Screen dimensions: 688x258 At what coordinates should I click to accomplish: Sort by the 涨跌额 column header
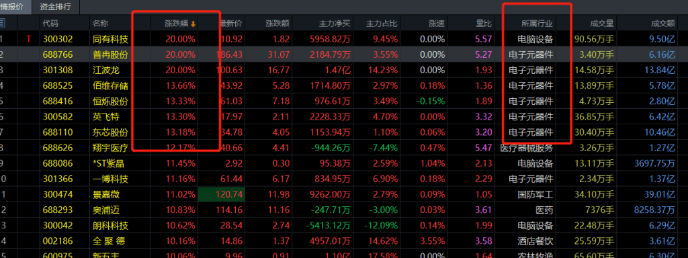point(277,24)
